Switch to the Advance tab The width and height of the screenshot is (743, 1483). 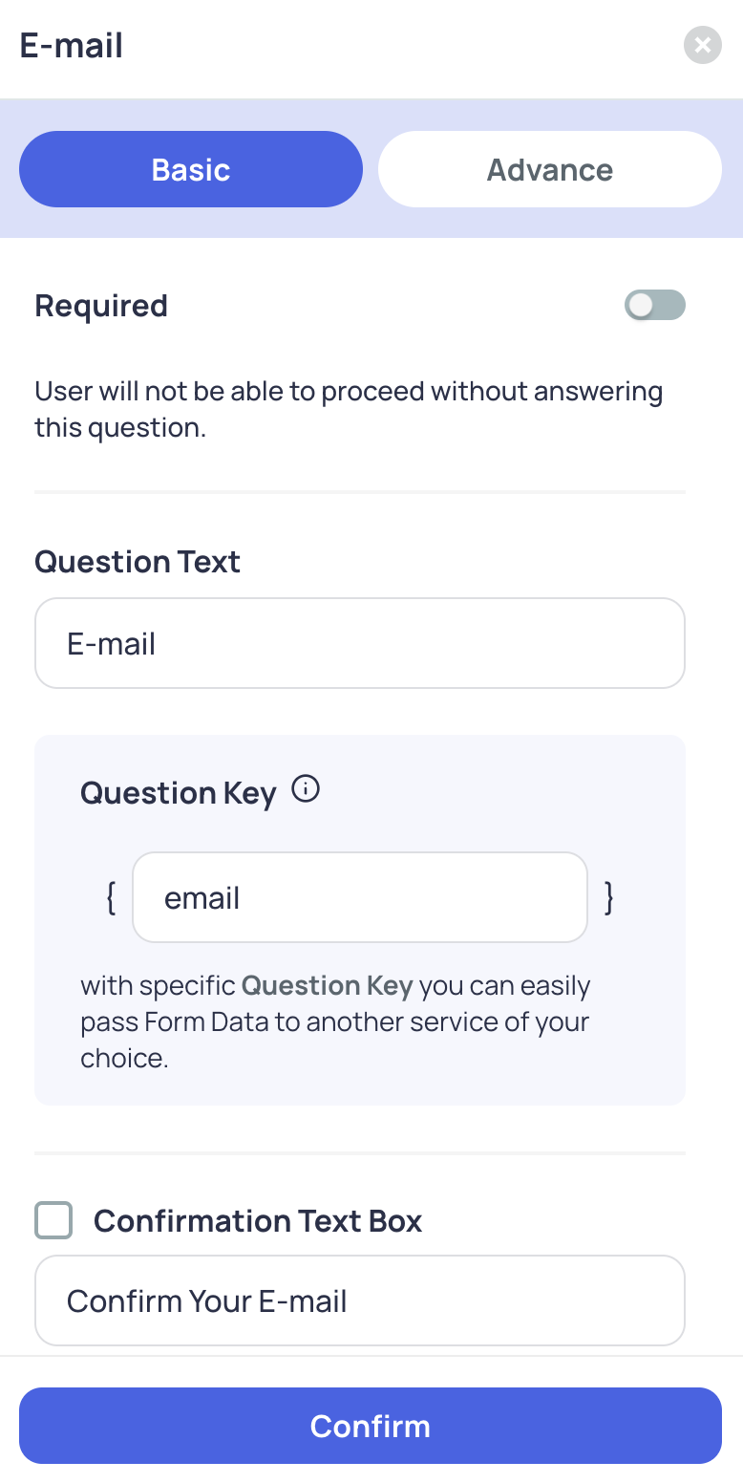tap(550, 169)
